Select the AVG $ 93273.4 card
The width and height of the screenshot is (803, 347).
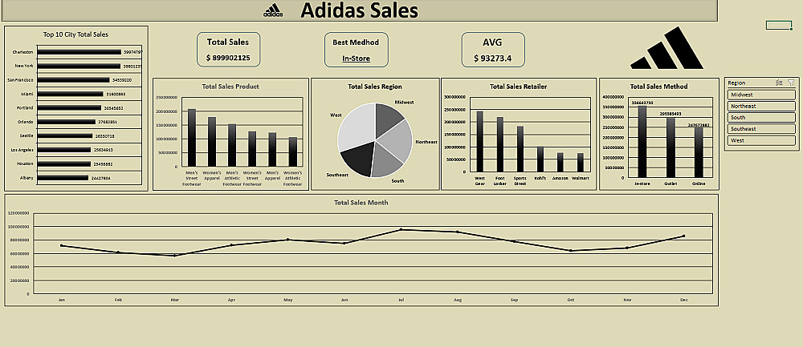pyautogui.click(x=493, y=50)
